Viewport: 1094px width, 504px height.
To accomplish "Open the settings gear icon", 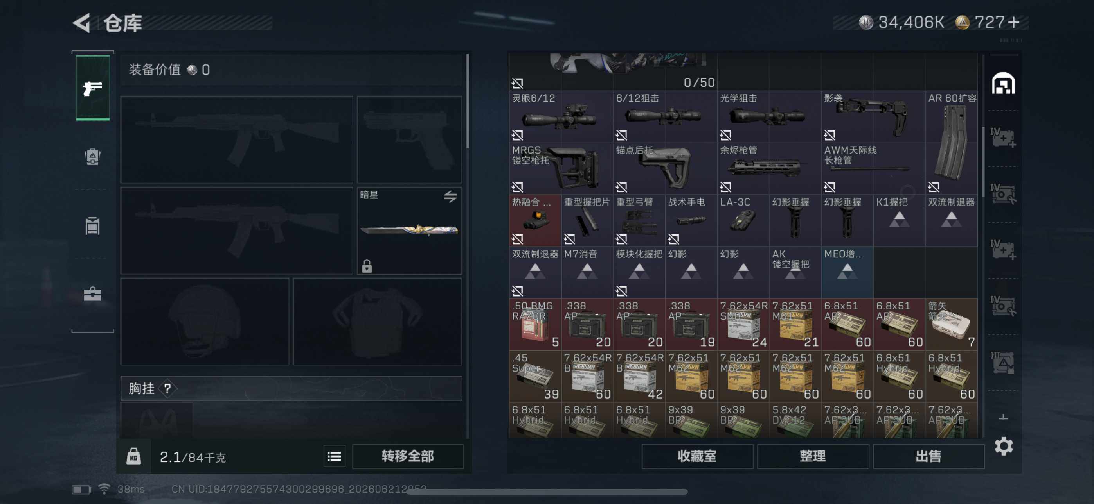I will 1004,446.
